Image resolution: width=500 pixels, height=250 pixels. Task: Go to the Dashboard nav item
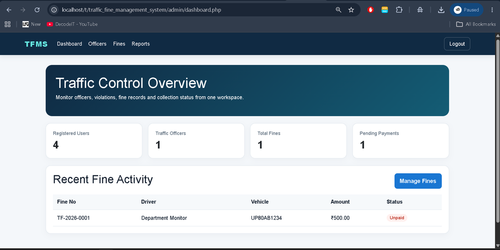(x=69, y=44)
